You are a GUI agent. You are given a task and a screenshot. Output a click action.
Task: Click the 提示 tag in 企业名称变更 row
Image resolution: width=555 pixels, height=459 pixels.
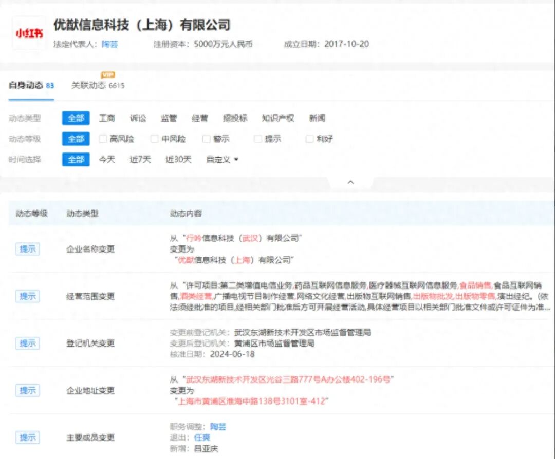pyautogui.click(x=28, y=250)
